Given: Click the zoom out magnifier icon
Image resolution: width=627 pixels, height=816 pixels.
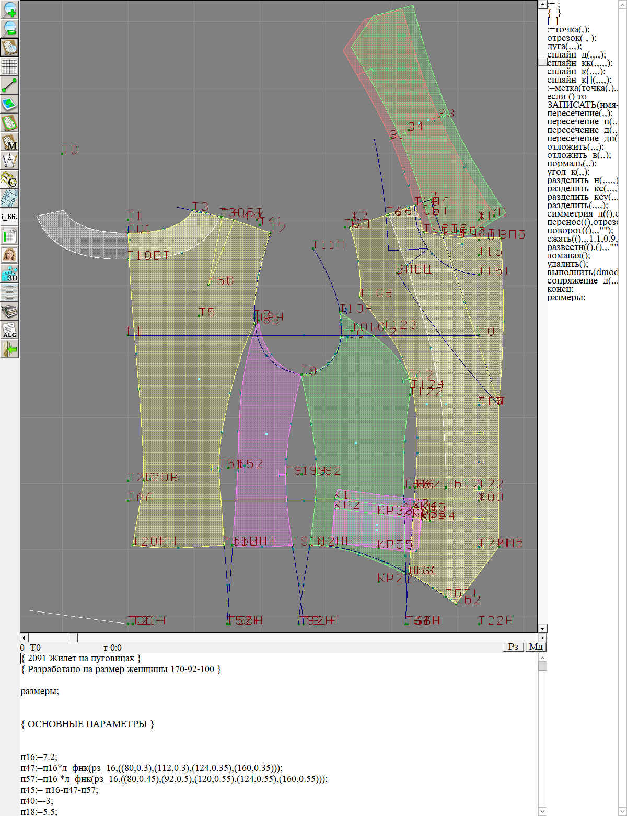Looking at the screenshot, I should click(x=9, y=28).
